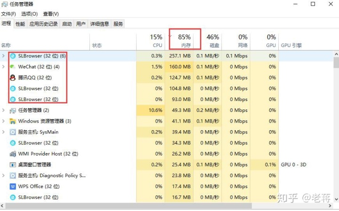The width and height of the screenshot is (339, 211).
Task: Expand the WeChat (32 位) (4) group
Action: [x=3, y=67]
